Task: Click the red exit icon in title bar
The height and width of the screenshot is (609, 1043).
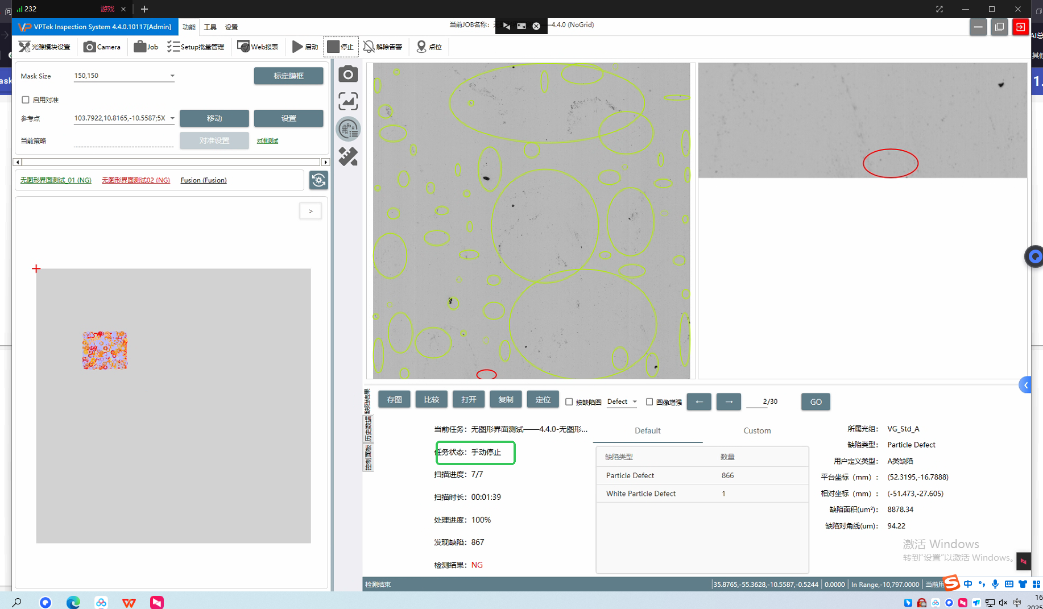Action: tap(1020, 27)
